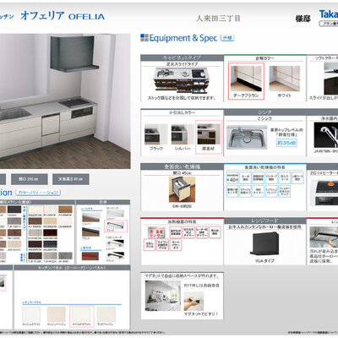Click the 食器洗い乾燥機の特長 heading
338x338 pixels.
tap(264, 167)
